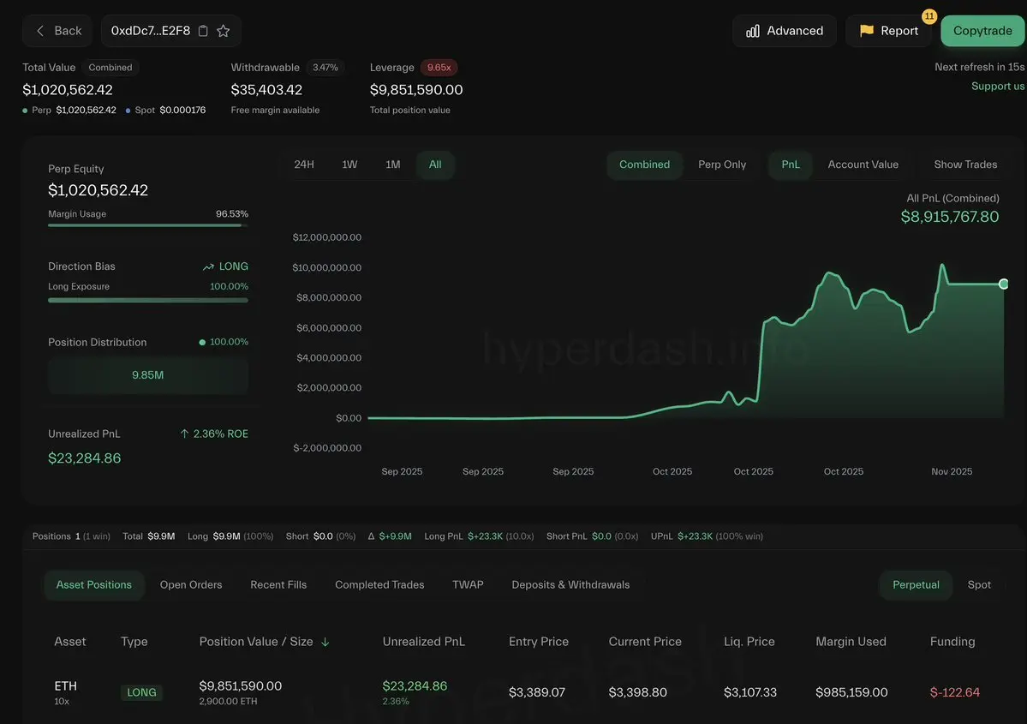Click the Combined badge next to Total Value
Image resolution: width=1027 pixels, height=724 pixels.
pos(110,68)
